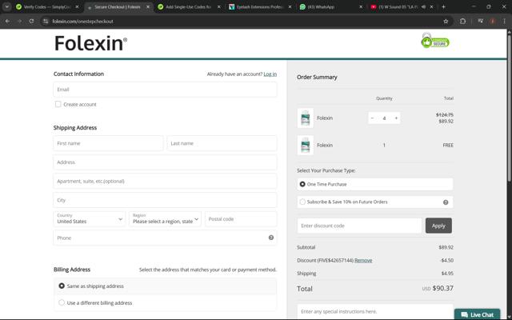Select Subscribe & Save 10% option
Screen dimensions: 512x320
[x=302, y=202]
